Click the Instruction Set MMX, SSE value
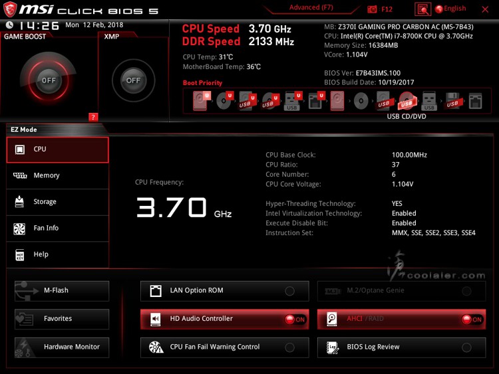Screen dimensions: 499x374 (433, 233)
